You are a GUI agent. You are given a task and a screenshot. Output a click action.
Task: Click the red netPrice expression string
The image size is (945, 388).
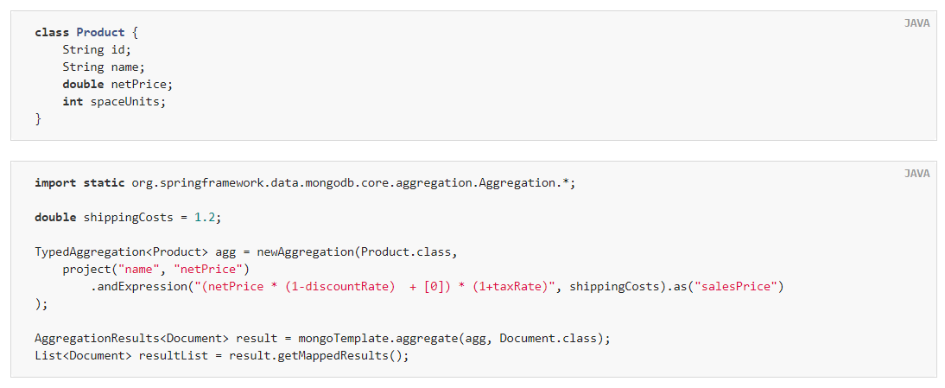point(376,287)
